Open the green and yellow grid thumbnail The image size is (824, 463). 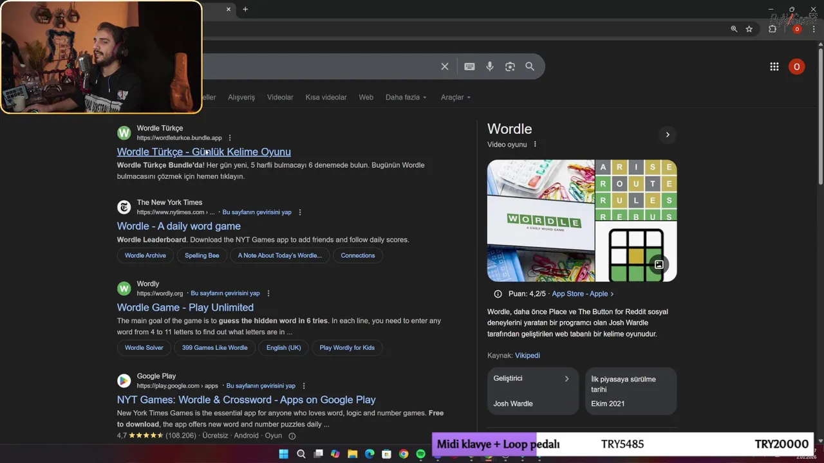pos(636,251)
